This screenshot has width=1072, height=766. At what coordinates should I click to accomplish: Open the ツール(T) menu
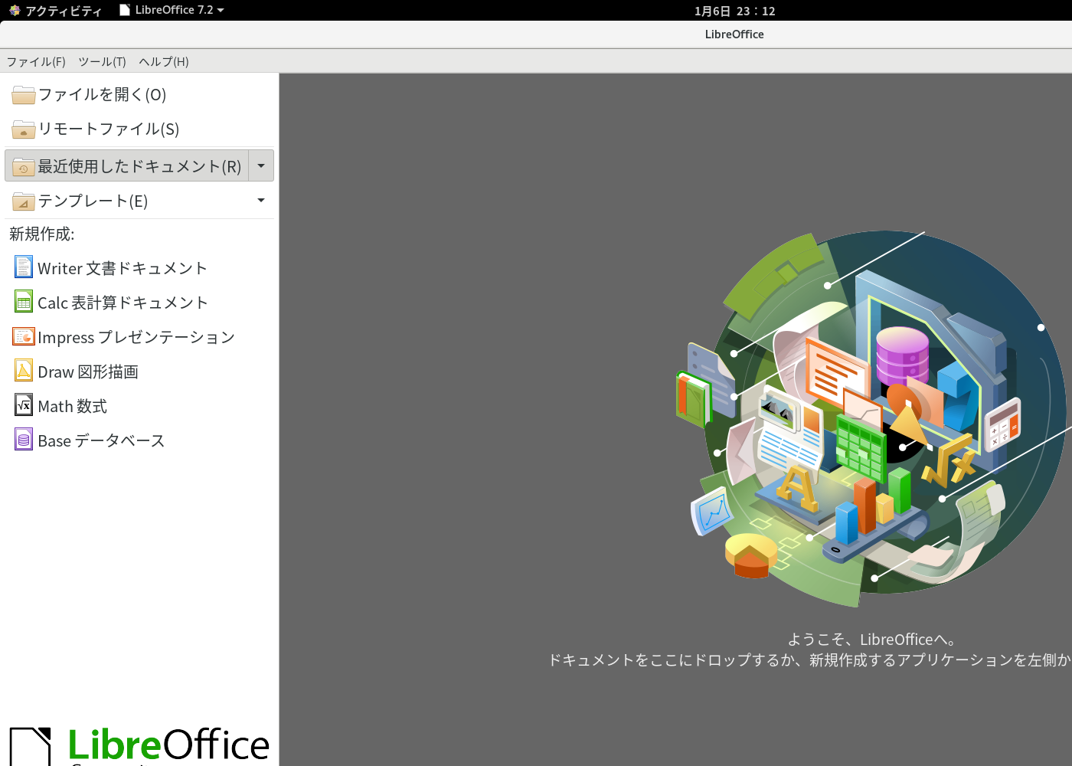102,61
